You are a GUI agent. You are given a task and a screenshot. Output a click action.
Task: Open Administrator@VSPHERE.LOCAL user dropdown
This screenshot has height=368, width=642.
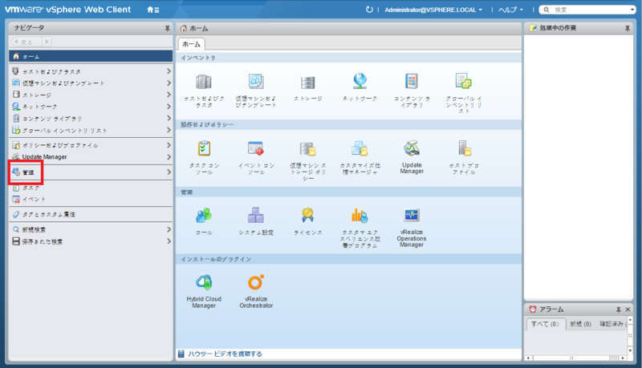[x=433, y=10]
